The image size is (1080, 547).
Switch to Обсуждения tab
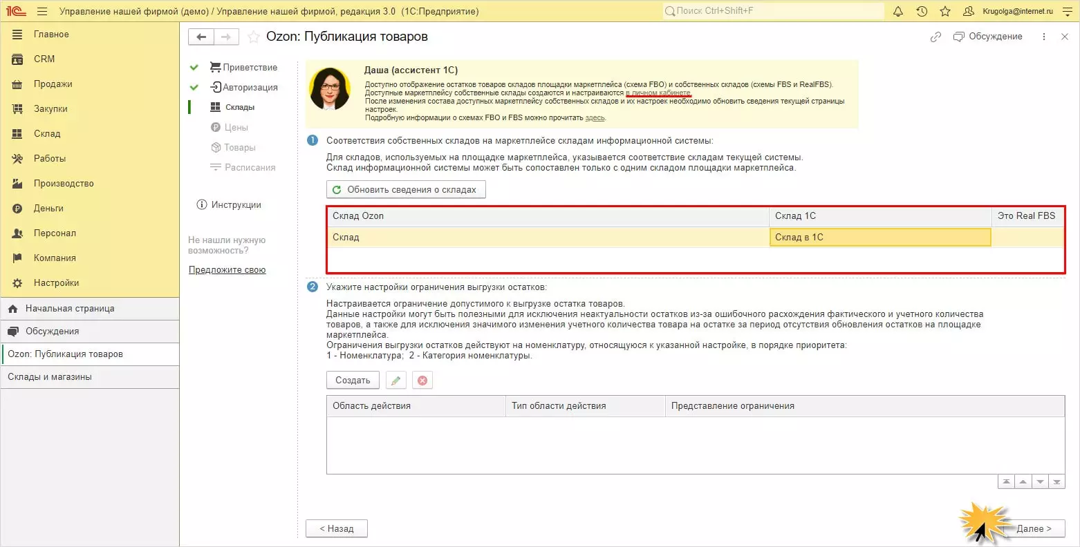(90, 332)
